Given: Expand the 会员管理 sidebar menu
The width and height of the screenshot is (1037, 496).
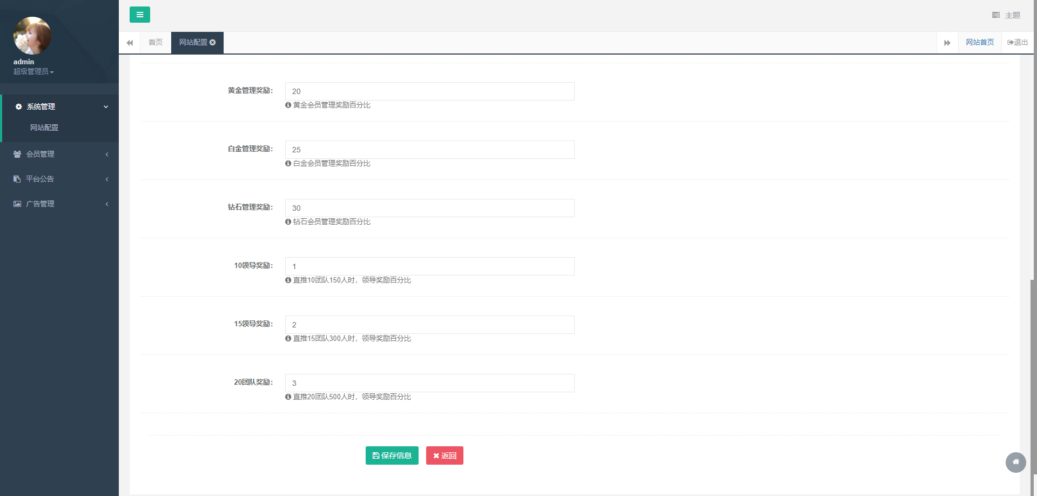Looking at the screenshot, I should (59, 154).
